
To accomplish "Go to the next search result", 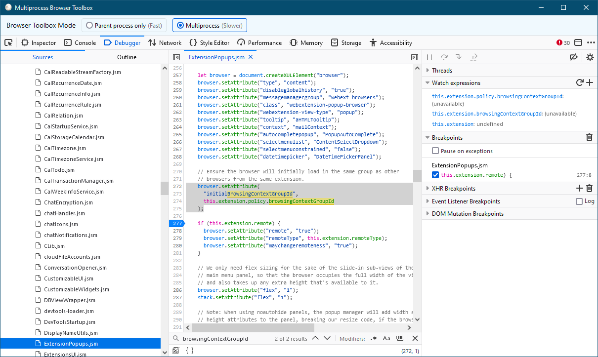I will coord(327,338).
